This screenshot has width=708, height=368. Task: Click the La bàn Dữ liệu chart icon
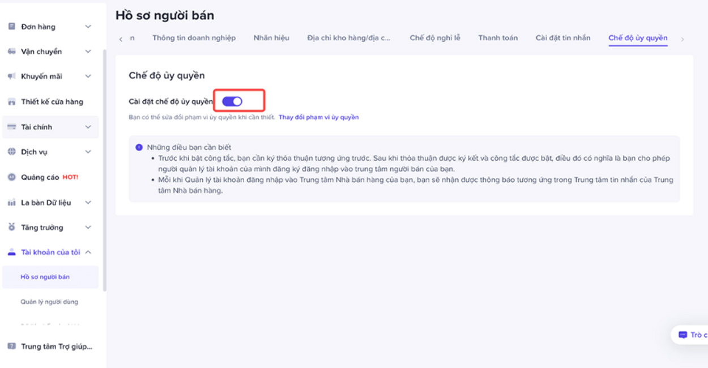[11, 203]
